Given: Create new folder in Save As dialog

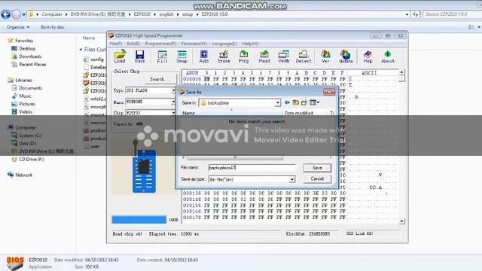Looking at the screenshot, I should click(304, 102).
